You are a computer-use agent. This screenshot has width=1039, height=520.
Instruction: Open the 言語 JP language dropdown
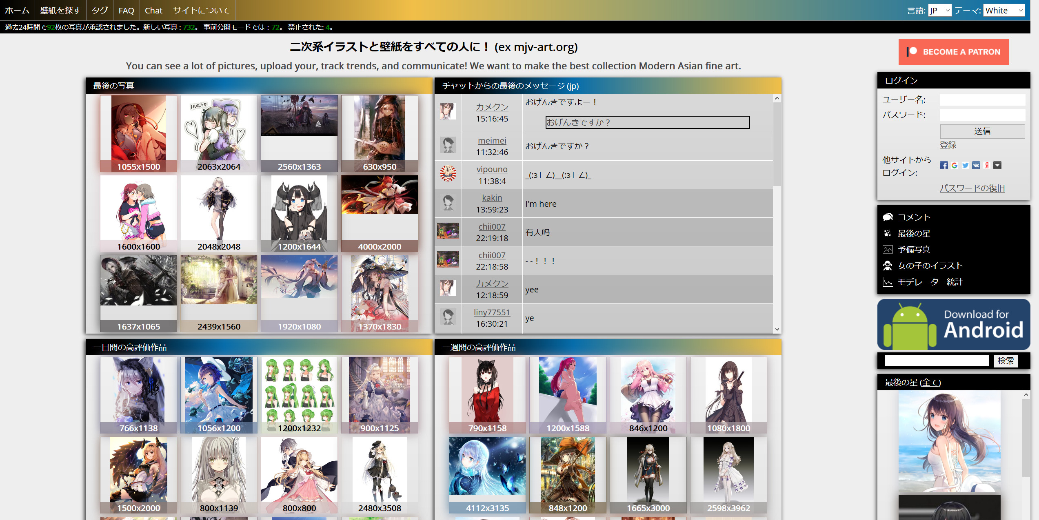(x=939, y=11)
